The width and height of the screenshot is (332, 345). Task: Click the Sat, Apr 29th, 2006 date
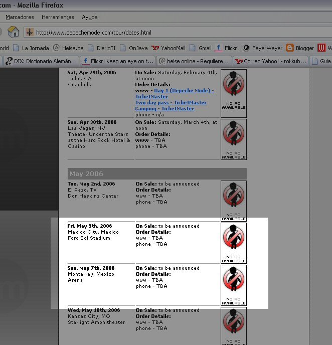point(92,72)
